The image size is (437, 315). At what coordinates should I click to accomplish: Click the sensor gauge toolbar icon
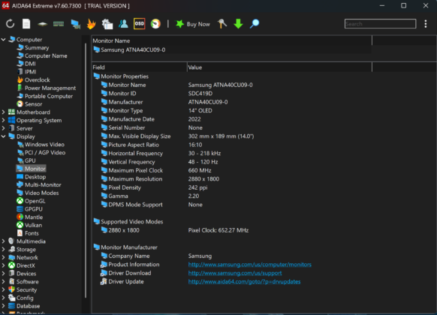point(155,24)
